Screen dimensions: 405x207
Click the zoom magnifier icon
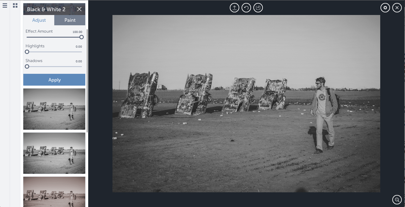coord(397,200)
